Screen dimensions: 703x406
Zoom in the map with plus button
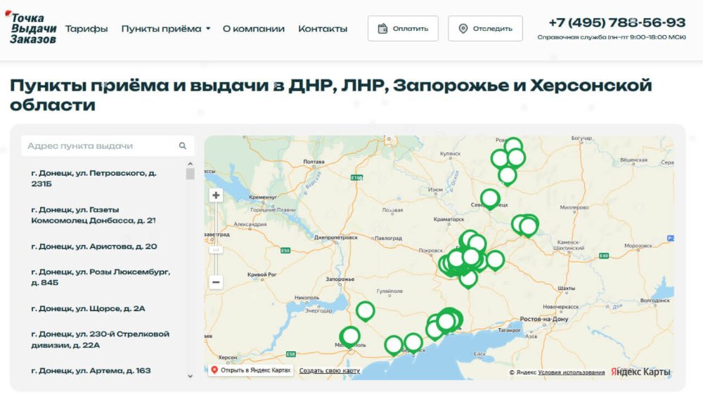(x=216, y=195)
